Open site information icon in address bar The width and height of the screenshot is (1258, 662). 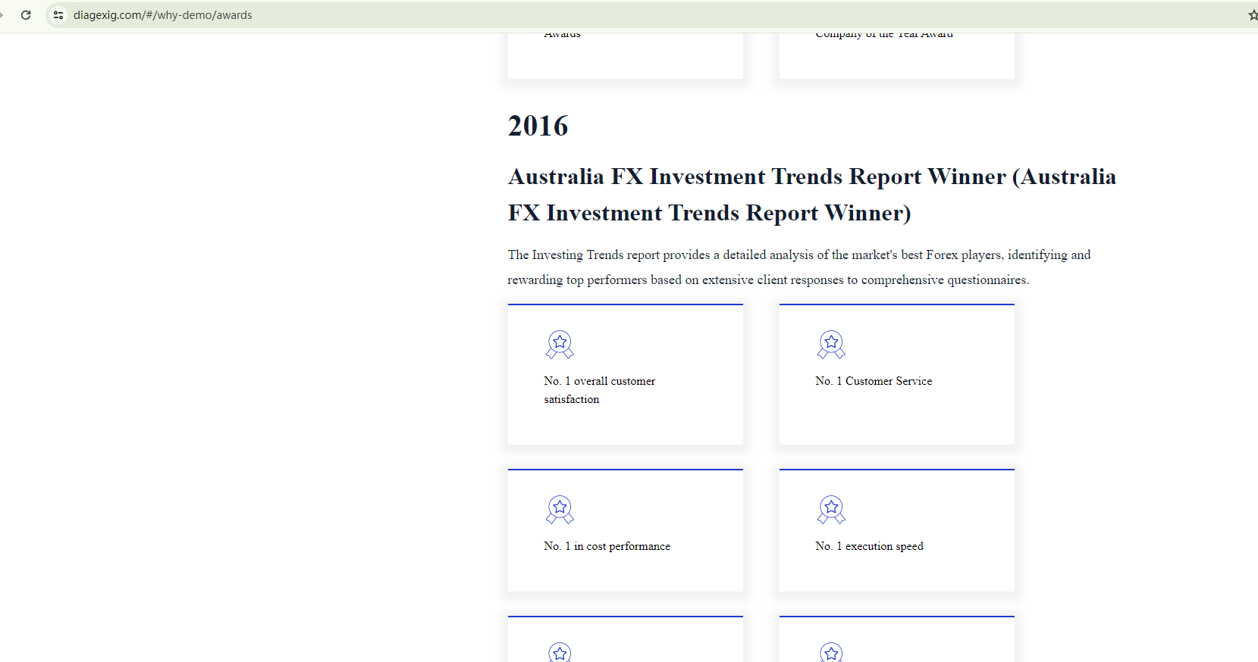pyautogui.click(x=58, y=15)
